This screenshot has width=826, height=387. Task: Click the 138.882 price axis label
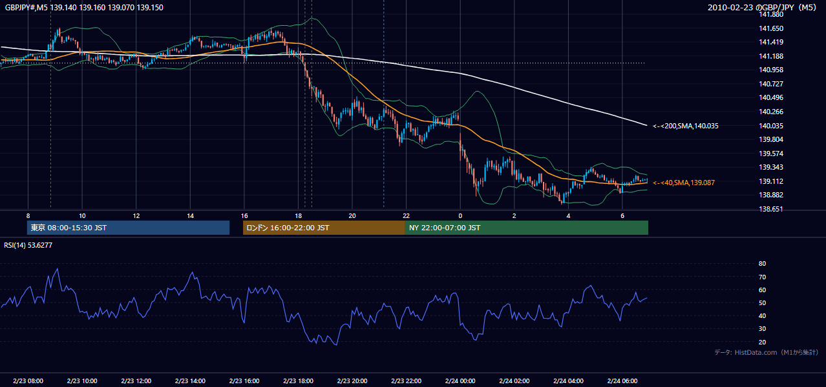pyautogui.click(x=771, y=195)
